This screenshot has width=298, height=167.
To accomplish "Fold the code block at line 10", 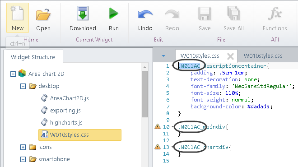I will pyautogui.click(x=172, y=126).
